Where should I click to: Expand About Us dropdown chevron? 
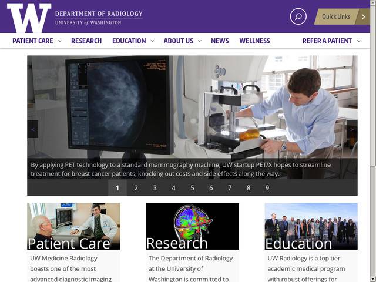[200, 41]
